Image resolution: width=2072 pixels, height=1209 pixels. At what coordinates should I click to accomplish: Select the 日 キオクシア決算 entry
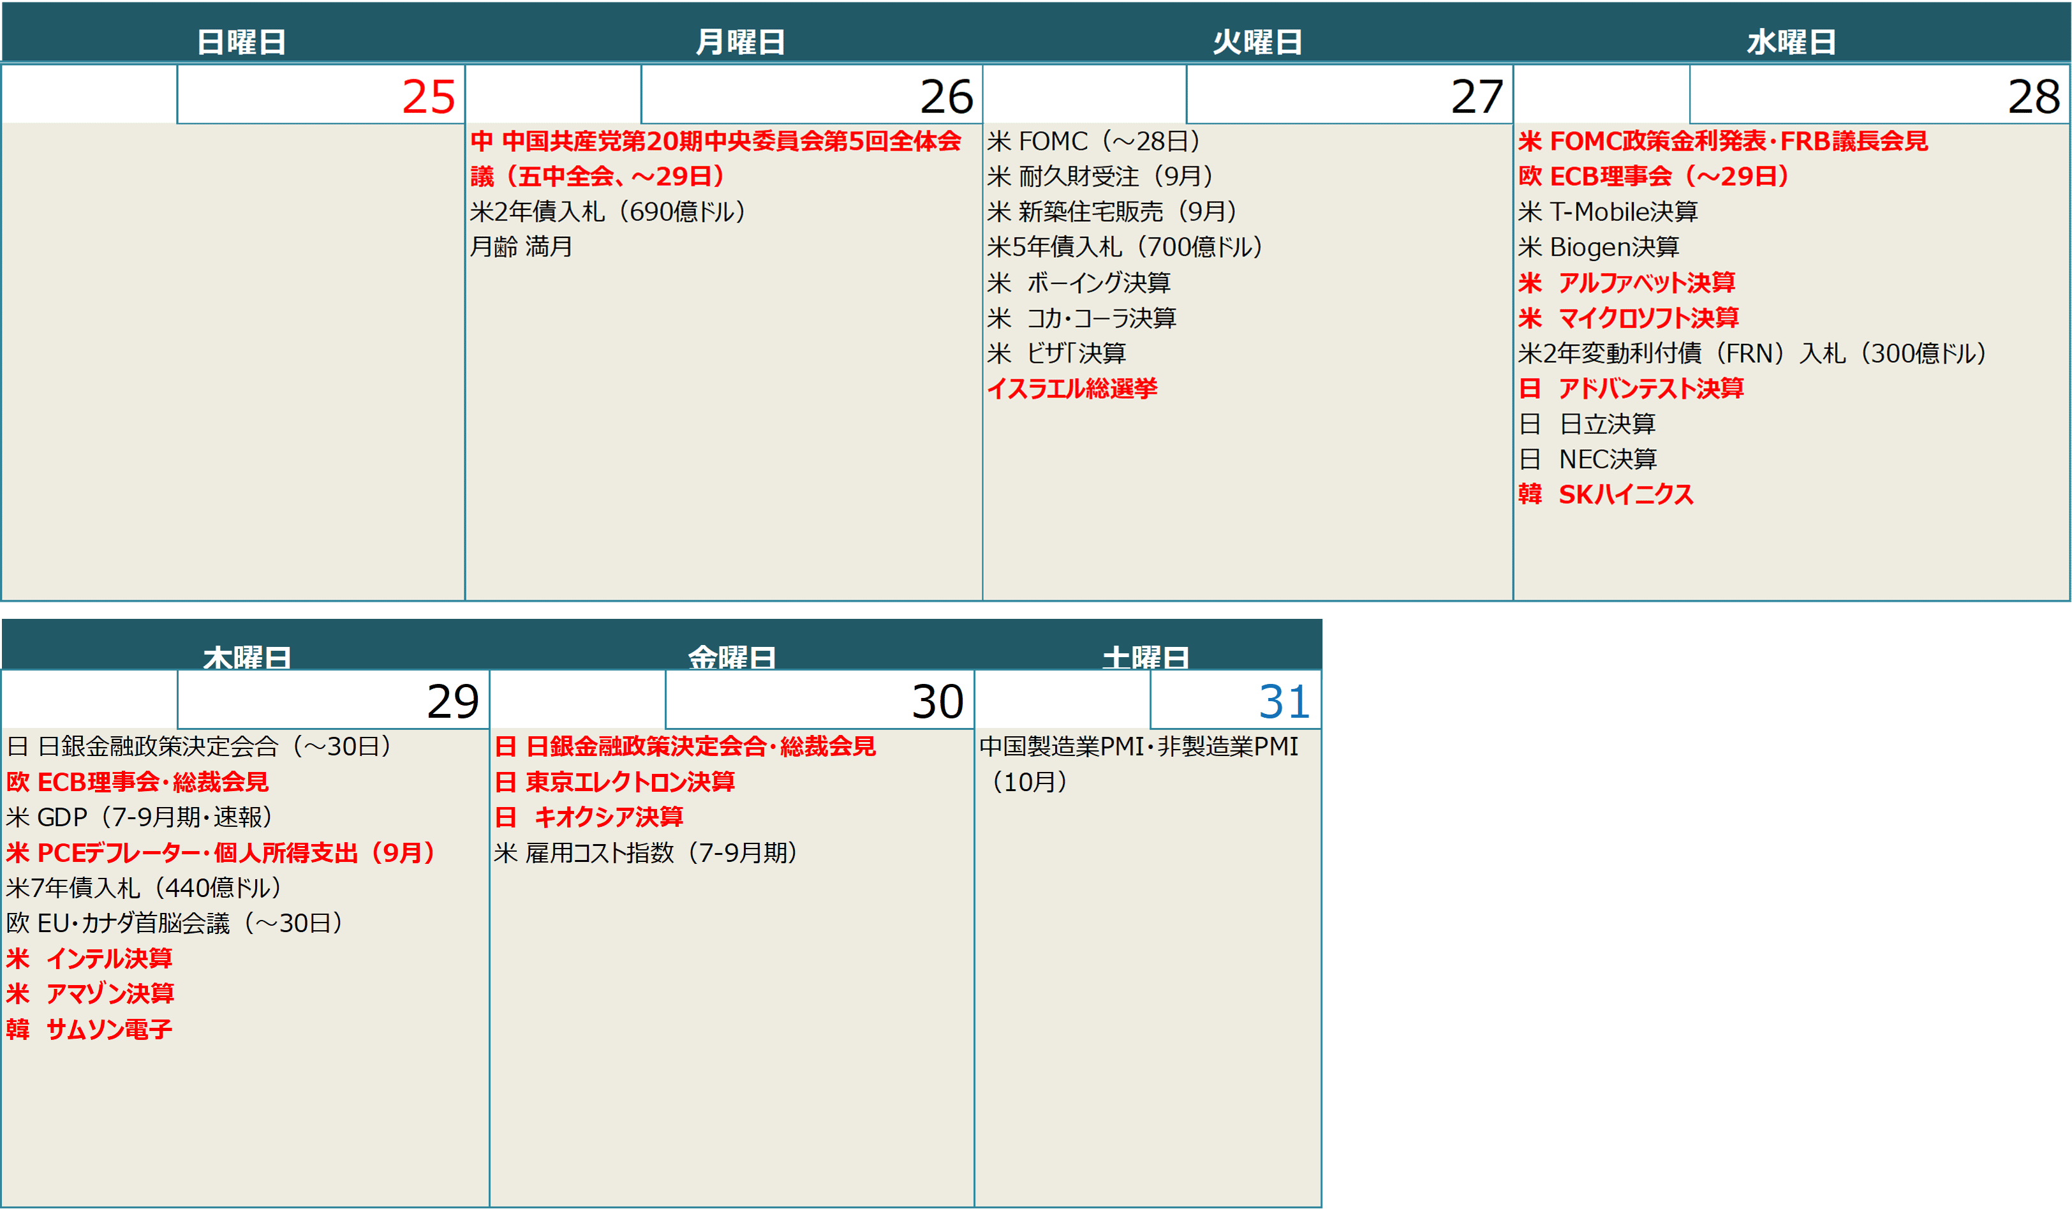pyautogui.click(x=589, y=817)
